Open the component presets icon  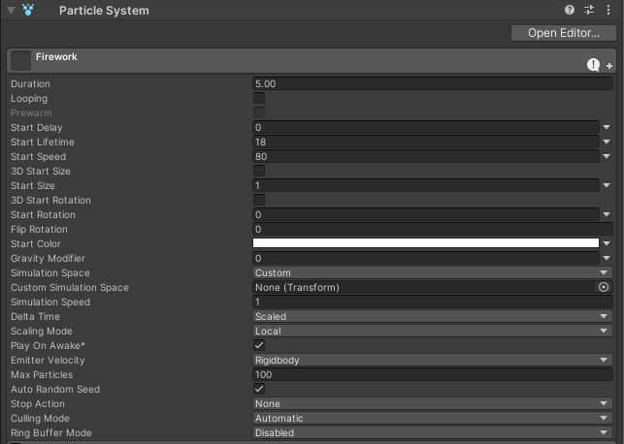(589, 10)
